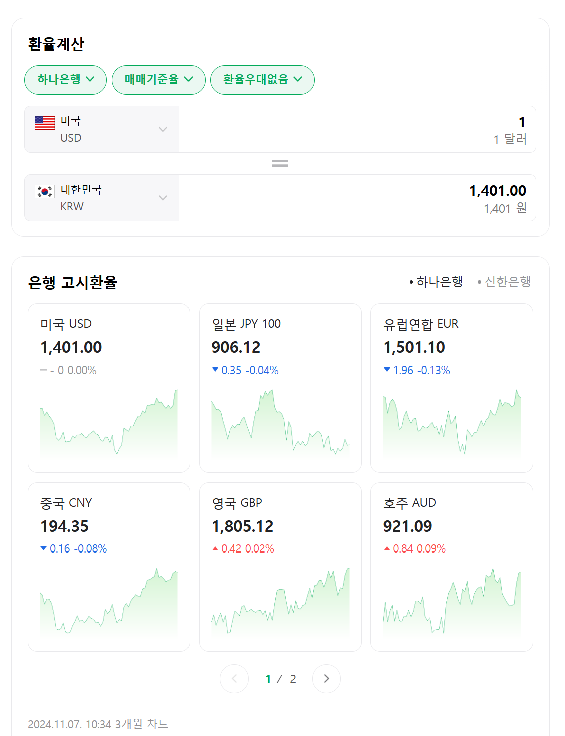Open the 유럽연합 EUR rate card
Image resolution: width=565 pixels, height=736 pixels.
coord(452,388)
